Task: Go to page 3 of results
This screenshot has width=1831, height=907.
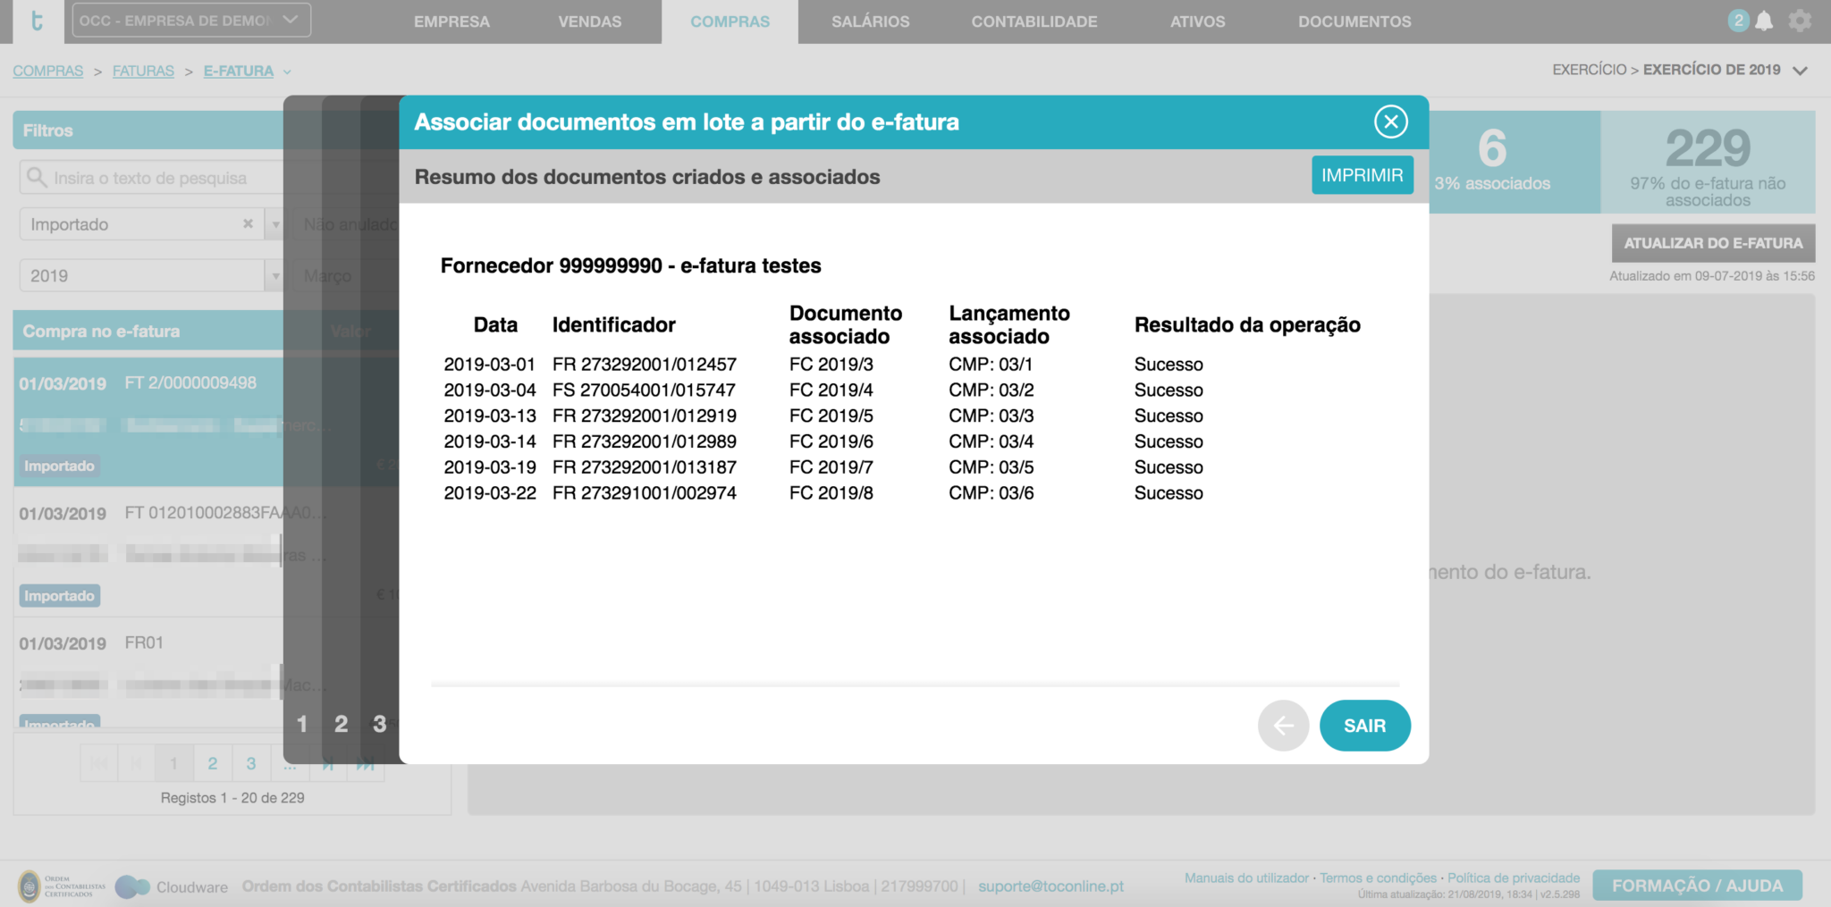Action: coord(251,763)
